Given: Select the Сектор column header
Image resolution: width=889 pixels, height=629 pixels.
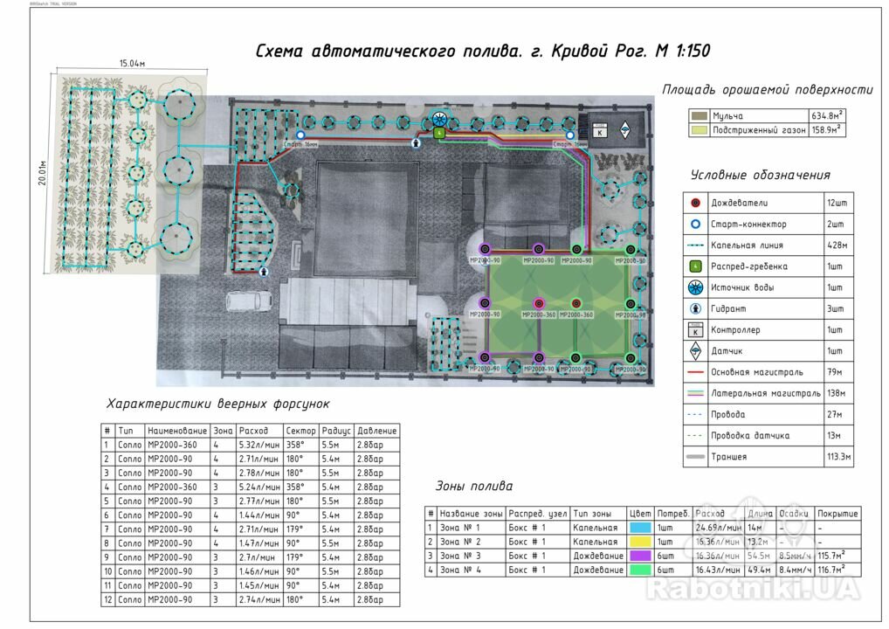Looking at the screenshot, I should [300, 431].
